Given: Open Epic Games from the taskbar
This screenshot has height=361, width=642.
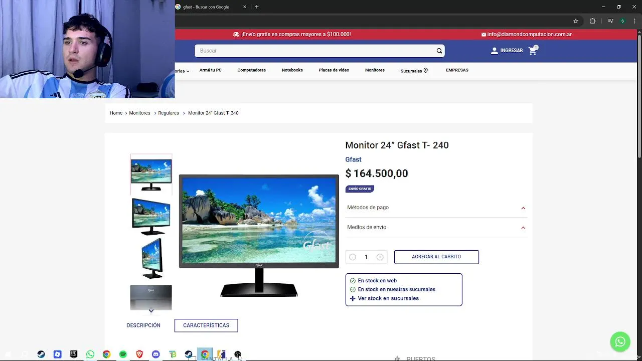Looking at the screenshot, I should tap(74, 354).
